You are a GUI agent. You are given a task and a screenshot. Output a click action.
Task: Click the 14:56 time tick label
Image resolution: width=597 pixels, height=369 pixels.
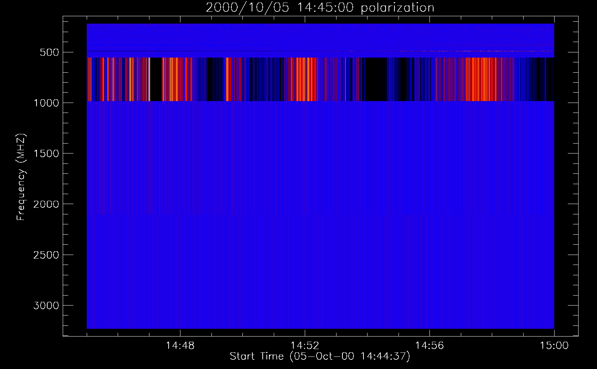pos(429,346)
